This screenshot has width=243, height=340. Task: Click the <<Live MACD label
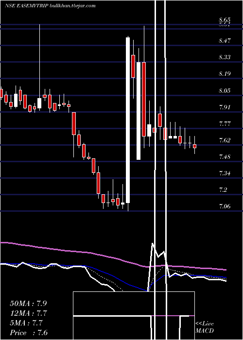pyautogui.click(x=205, y=327)
